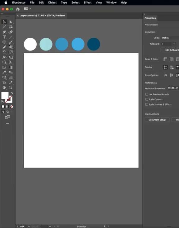This screenshot has width=179, height=228.
Task: Activate the Hand tool
Action: pyautogui.click(x=4, y=88)
